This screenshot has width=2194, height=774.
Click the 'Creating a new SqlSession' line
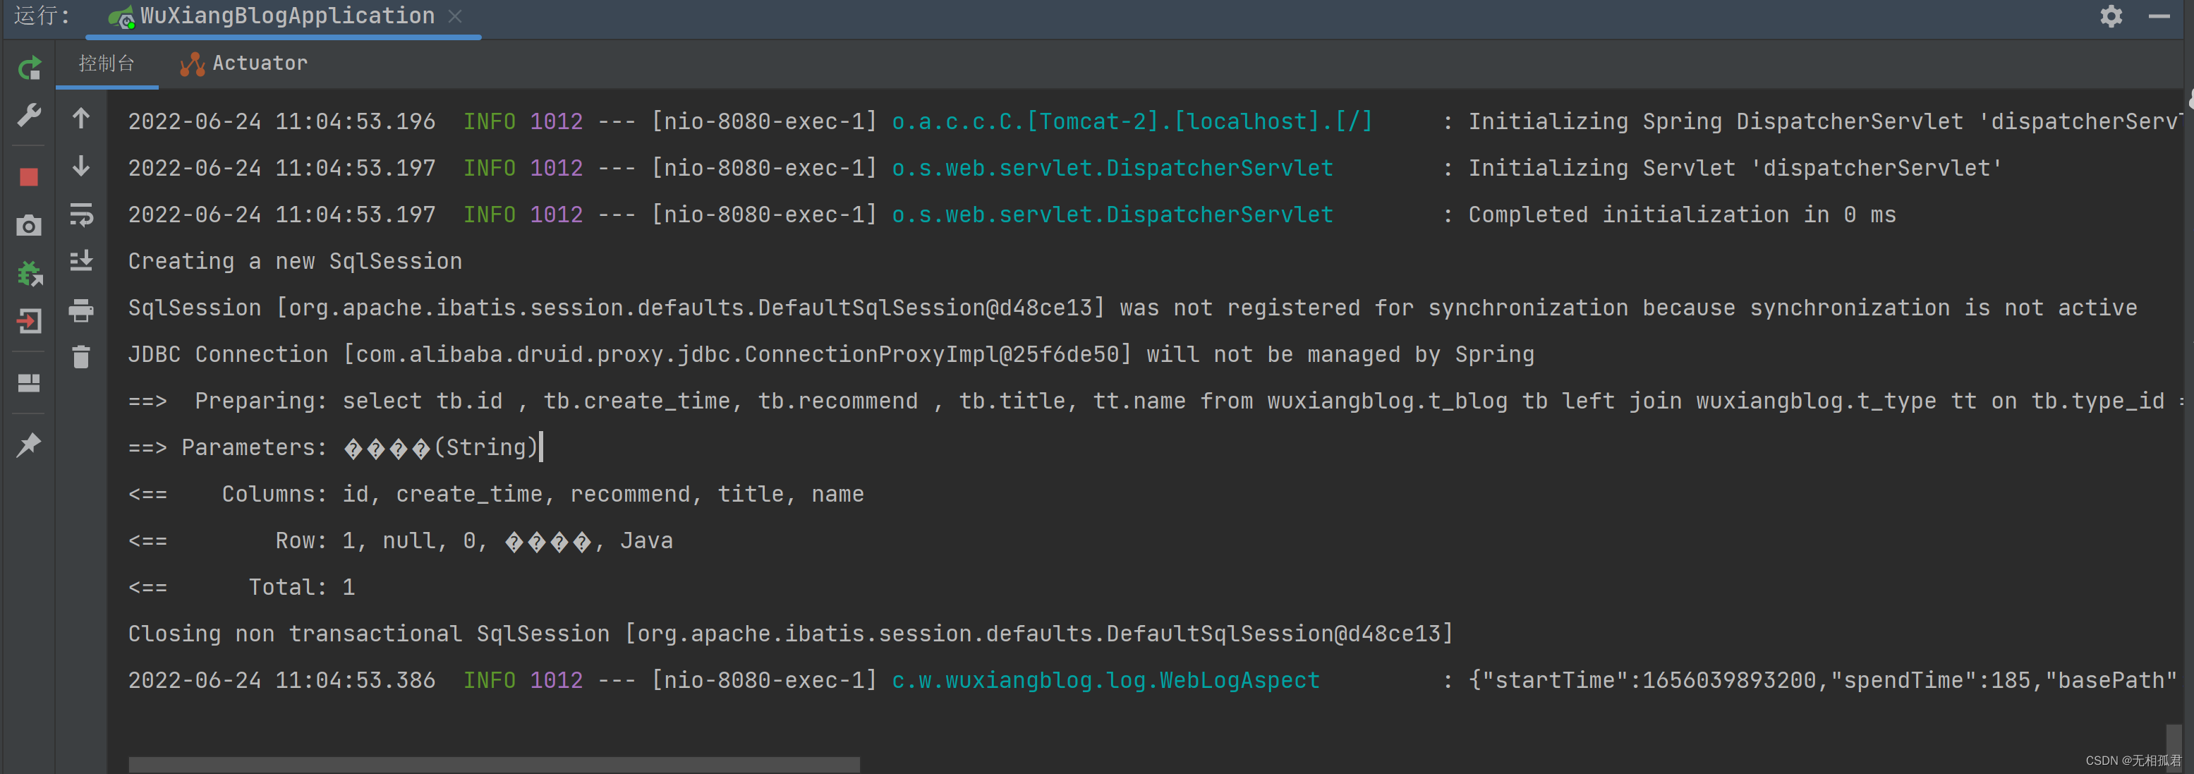[x=295, y=261]
